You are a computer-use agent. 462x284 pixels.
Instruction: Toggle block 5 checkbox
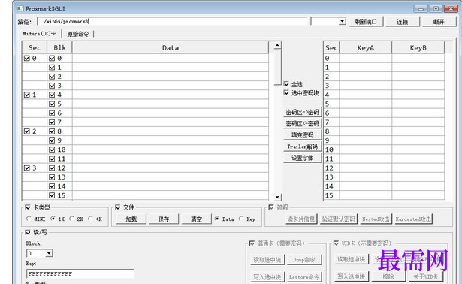(52, 104)
